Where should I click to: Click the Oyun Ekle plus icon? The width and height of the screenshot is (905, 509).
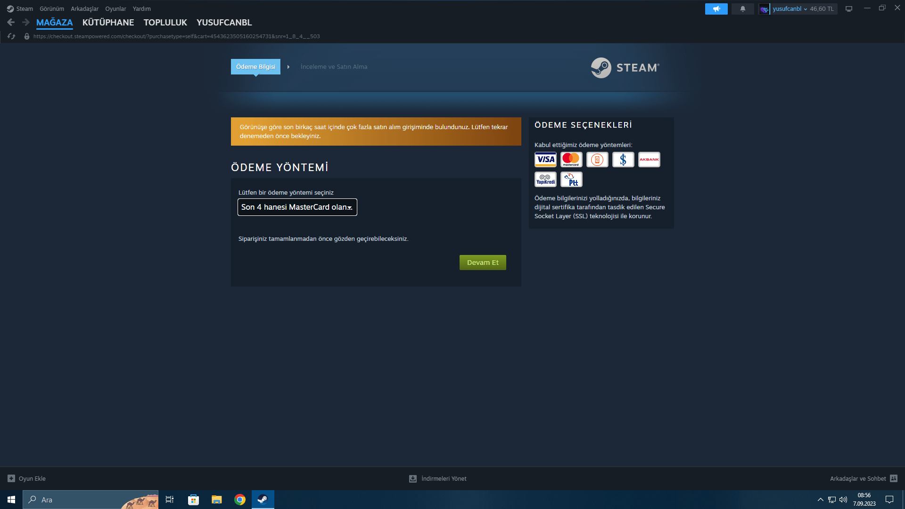(11, 478)
